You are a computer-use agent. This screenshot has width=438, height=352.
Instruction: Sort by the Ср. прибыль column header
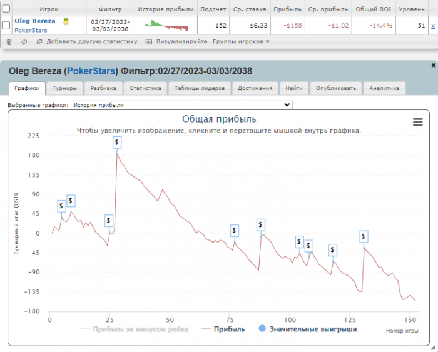click(x=328, y=9)
